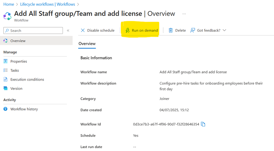This screenshot has height=151, width=274.
Task: Click the Overview icon in the sidebar
Action: [5, 41]
